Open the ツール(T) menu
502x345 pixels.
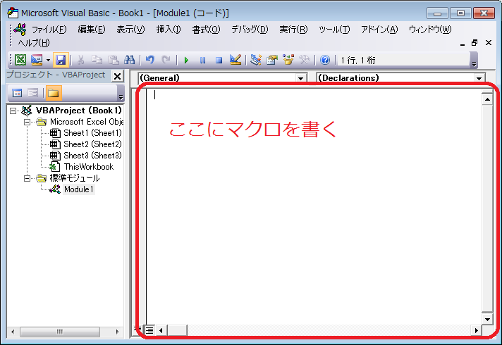click(x=334, y=30)
